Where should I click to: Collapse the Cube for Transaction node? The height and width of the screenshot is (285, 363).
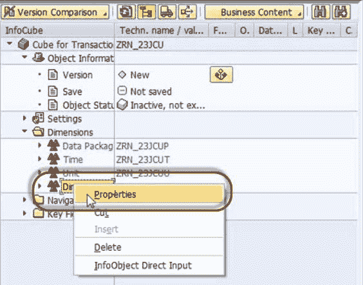10,44
